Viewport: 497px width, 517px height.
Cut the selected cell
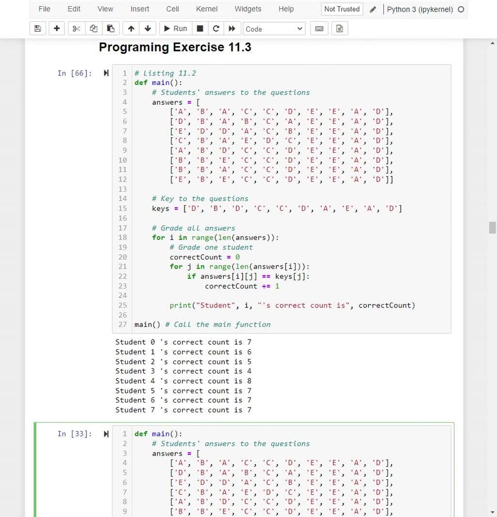(75, 28)
